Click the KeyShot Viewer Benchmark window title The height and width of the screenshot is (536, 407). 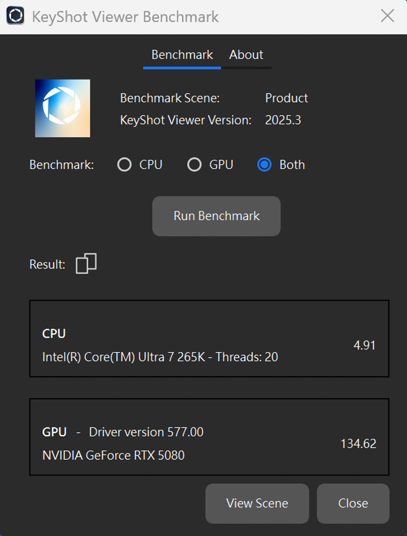pos(125,17)
